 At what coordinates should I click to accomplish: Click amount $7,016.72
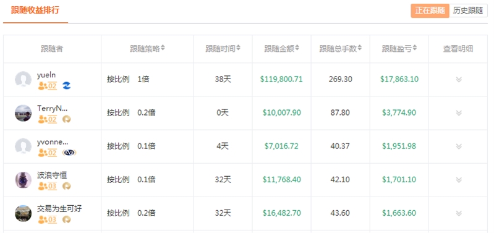pos(281,146)
